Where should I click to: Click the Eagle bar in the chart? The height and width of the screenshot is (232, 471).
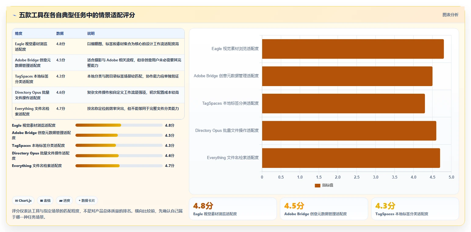[353, 49]
